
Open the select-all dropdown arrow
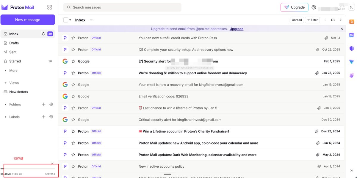coord(70,20)
